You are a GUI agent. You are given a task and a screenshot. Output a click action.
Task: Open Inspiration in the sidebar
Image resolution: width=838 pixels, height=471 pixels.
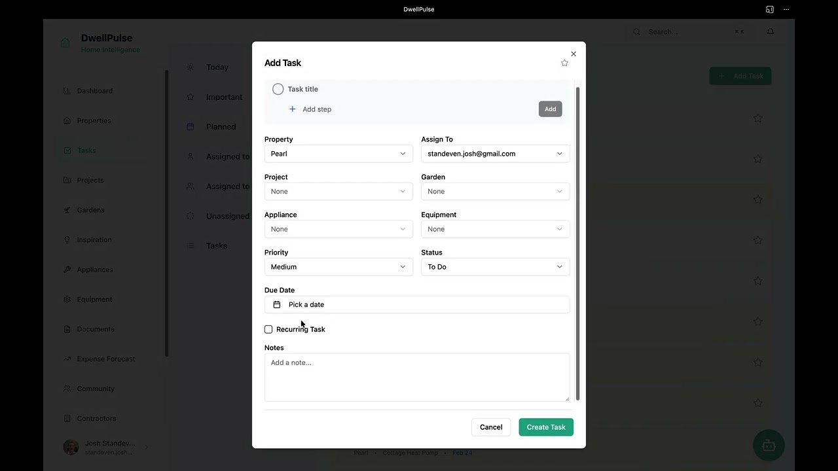coord(94,239)
